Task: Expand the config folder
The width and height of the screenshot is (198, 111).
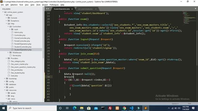Action: click(5, 81)
